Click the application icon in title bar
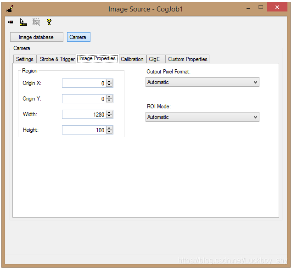292x269 pixels. pos(10,9)
